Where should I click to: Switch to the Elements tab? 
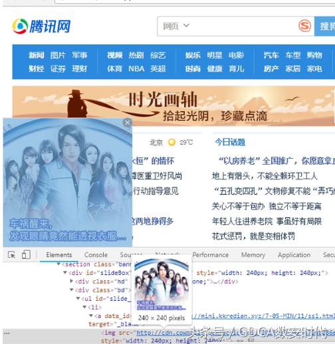(x=59, y=255)
